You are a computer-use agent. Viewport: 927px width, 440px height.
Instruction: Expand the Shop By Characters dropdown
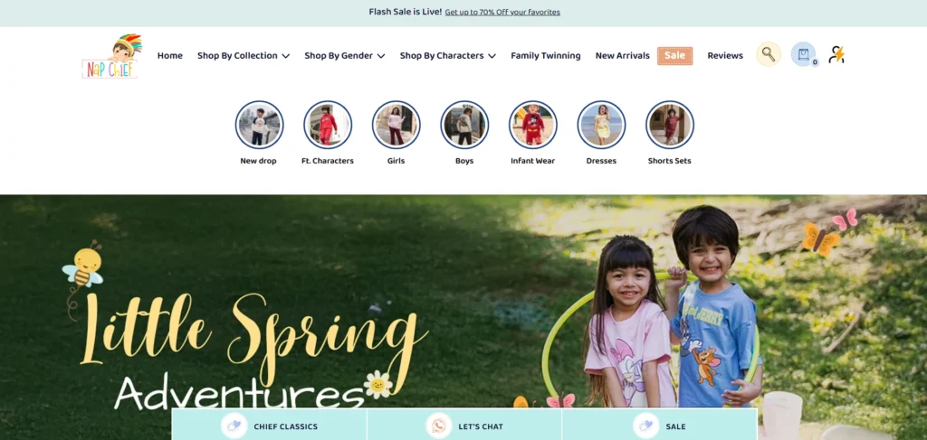pyautogui.click(x=447, y=55)
